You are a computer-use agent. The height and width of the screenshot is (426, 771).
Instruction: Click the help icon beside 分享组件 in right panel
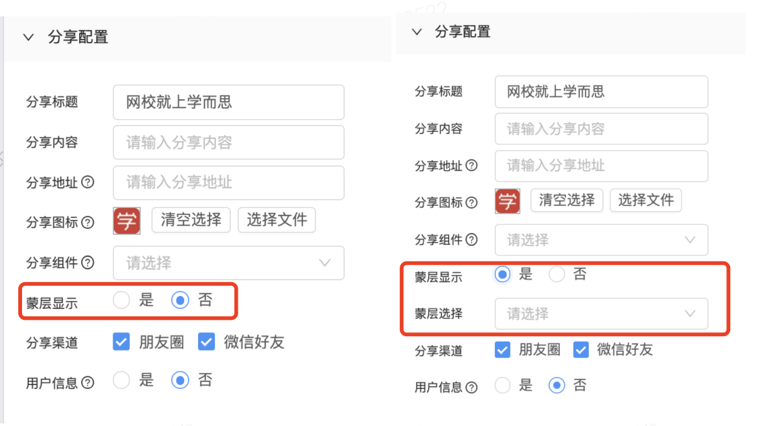point(471,239)
